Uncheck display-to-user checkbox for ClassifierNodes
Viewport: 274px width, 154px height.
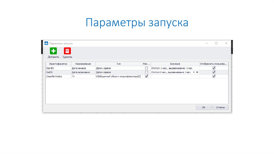point(214,76)
